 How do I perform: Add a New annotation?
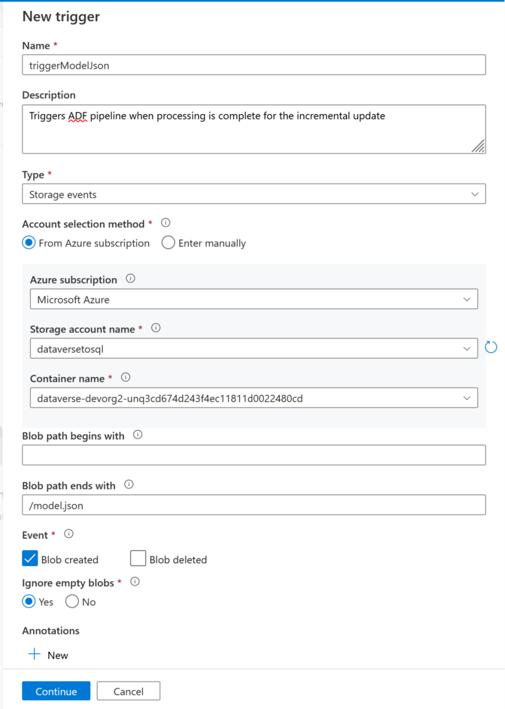click(x=48, y=655)
